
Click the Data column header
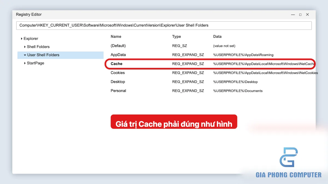point(217,37)
